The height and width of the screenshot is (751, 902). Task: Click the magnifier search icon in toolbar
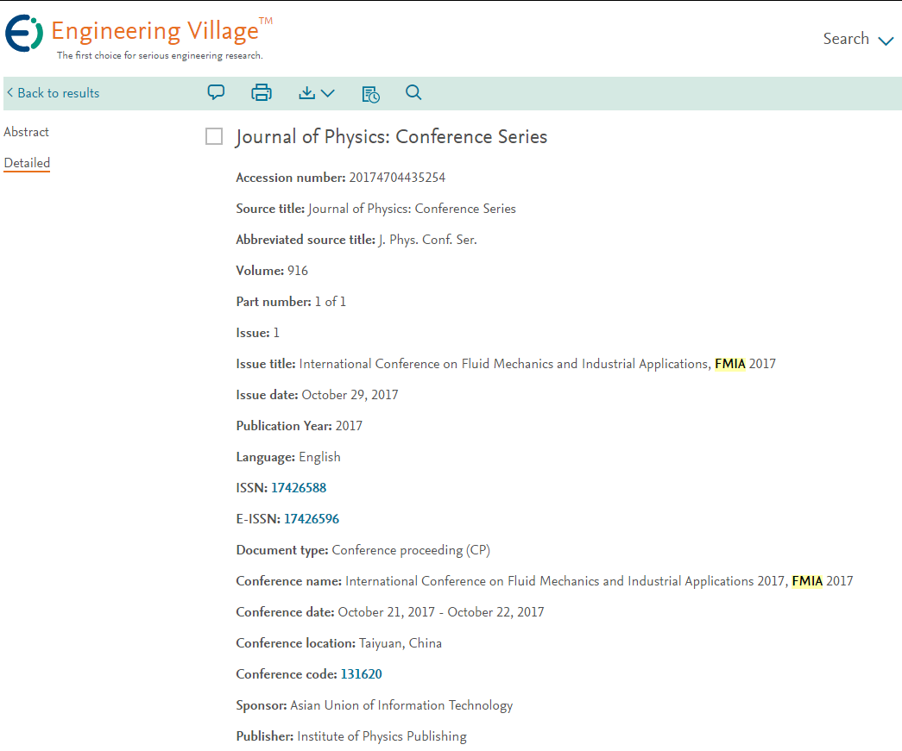coord(413,92)
